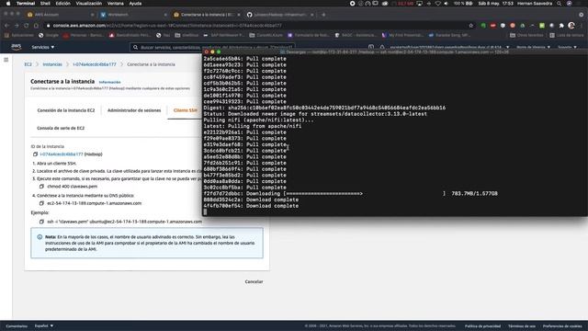Go to the EC2 breadcrumb

point(28,64)
